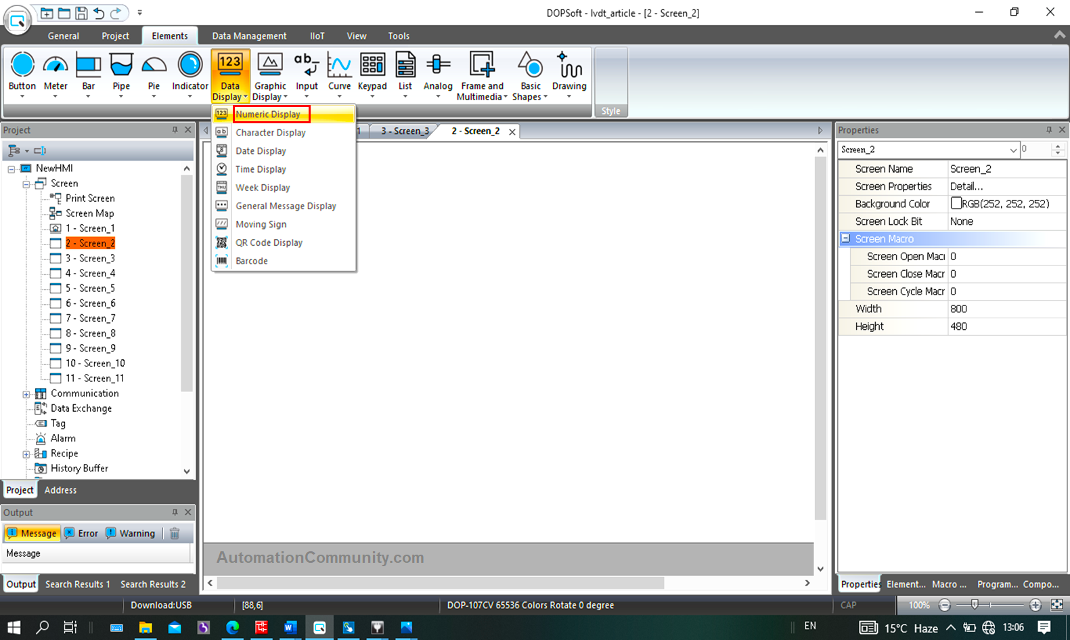
Task: Switch to the 3 - Screen_3 document tab
Action: pyautogui.click(x=405, y=131)
